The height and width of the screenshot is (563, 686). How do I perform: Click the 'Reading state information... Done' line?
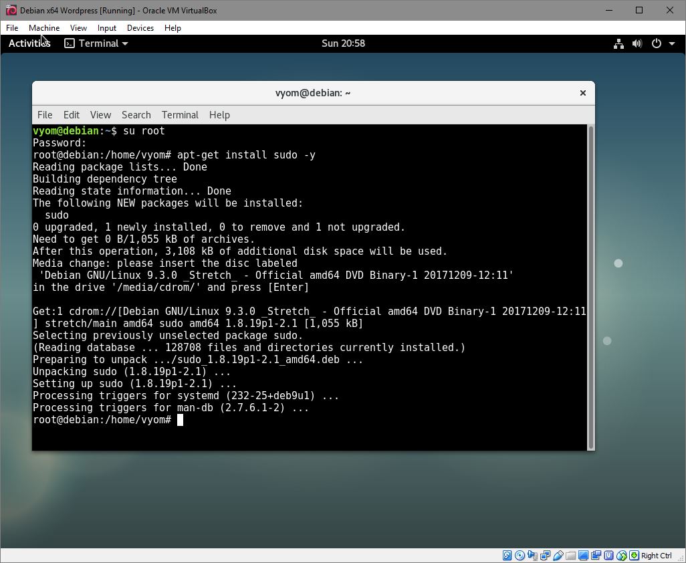point(132,191)
